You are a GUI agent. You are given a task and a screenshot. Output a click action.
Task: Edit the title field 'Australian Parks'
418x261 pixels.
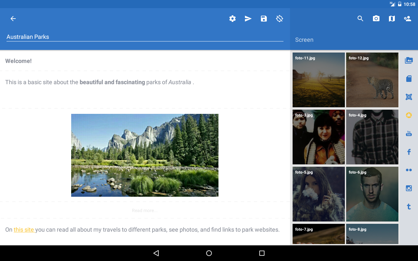145,37
